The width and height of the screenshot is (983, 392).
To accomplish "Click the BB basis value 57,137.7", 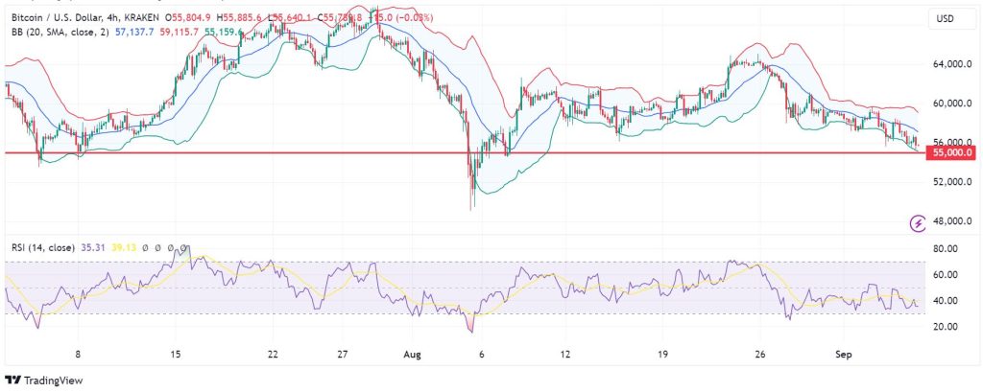I will coord(134,31).
